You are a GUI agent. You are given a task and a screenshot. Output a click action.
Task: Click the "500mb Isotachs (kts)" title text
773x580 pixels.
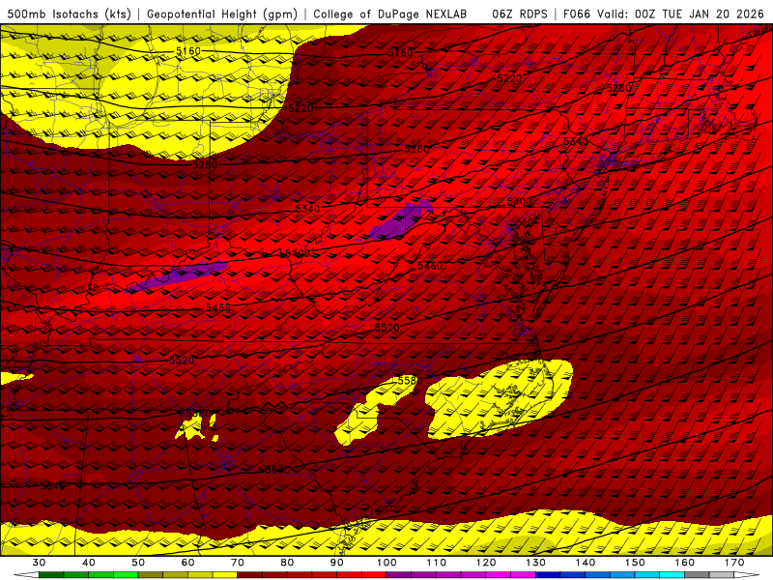click(x=70, y=14)
